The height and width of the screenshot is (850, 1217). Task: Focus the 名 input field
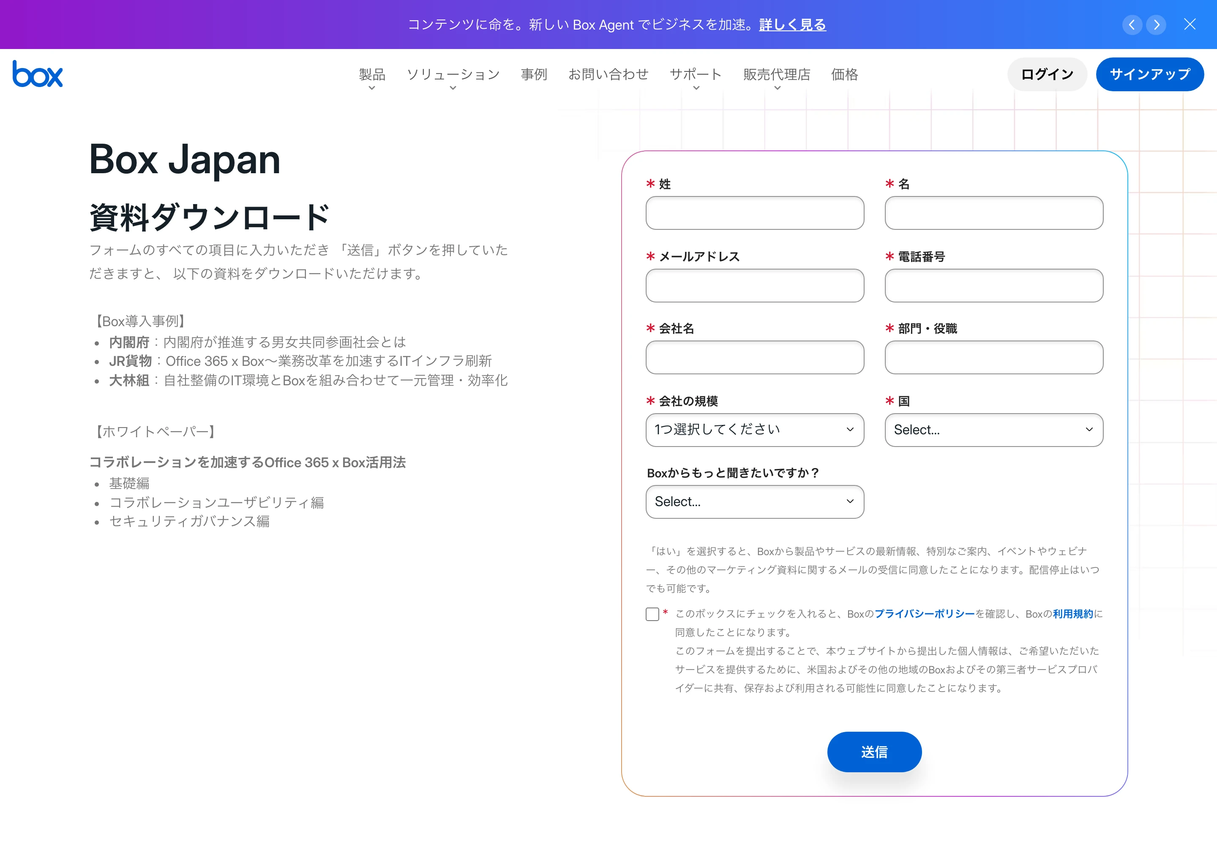(994, 213)
